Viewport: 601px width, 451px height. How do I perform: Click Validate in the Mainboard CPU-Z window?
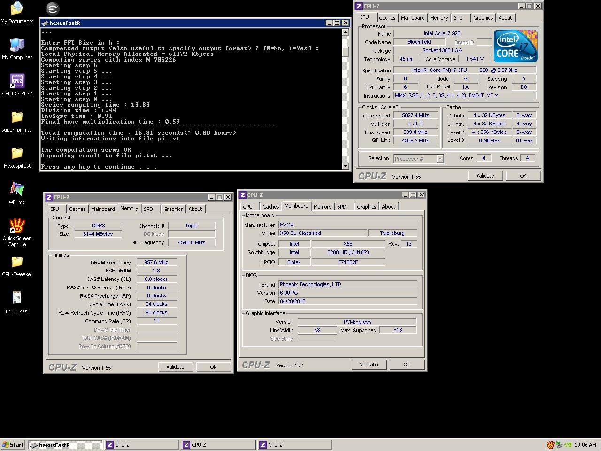pos(369,365)
